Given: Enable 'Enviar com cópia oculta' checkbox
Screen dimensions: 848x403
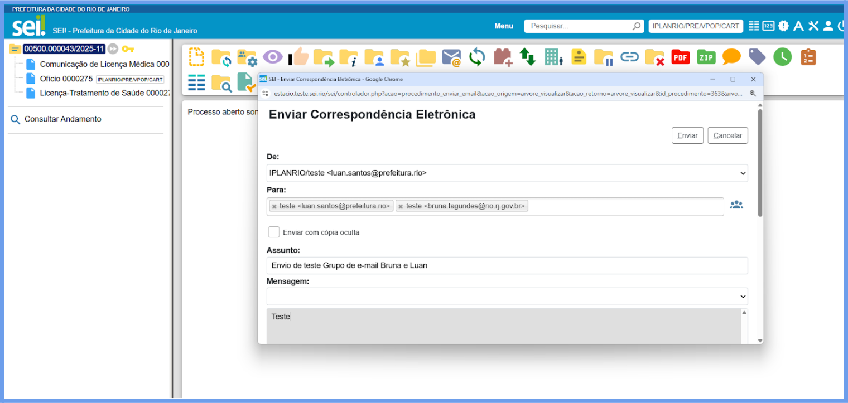Looking at the screenshot, I should (274, 232).
